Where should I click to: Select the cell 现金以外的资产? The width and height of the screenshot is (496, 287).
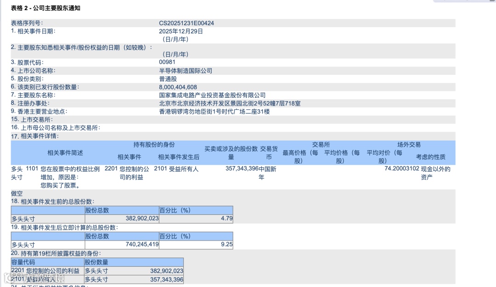pos(435,173)
